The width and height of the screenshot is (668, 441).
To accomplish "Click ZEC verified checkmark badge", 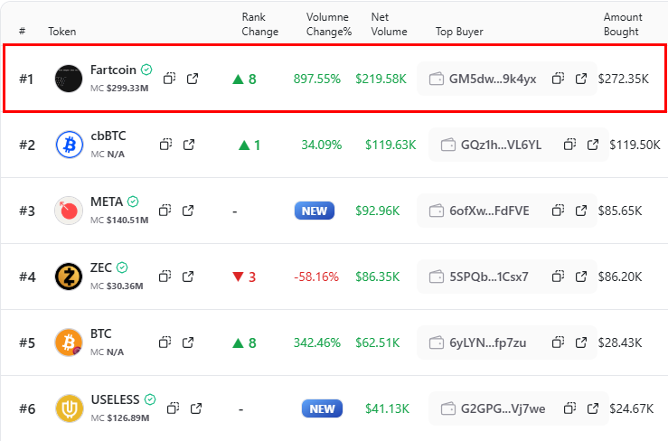I will tap(122, 267).
